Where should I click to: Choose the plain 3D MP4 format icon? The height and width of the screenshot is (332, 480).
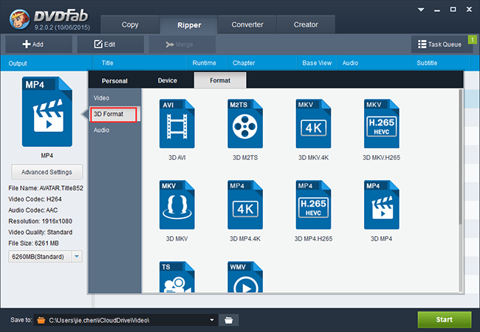click(382, 204)
